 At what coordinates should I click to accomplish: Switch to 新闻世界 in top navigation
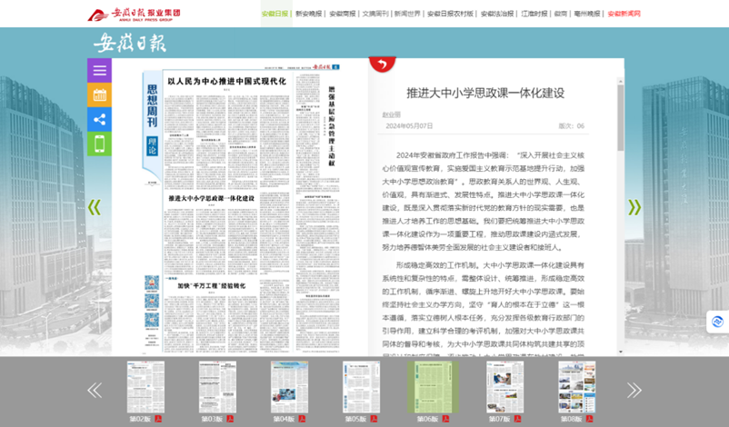[408, 14]
